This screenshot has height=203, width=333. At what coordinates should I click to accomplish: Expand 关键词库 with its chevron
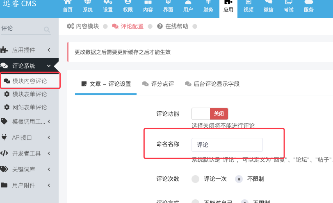49,169
